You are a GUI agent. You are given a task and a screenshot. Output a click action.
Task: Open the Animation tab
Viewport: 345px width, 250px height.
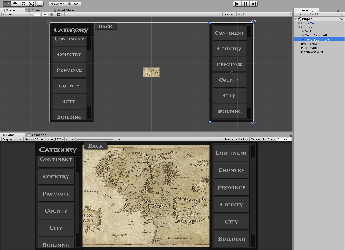[37, 135]
